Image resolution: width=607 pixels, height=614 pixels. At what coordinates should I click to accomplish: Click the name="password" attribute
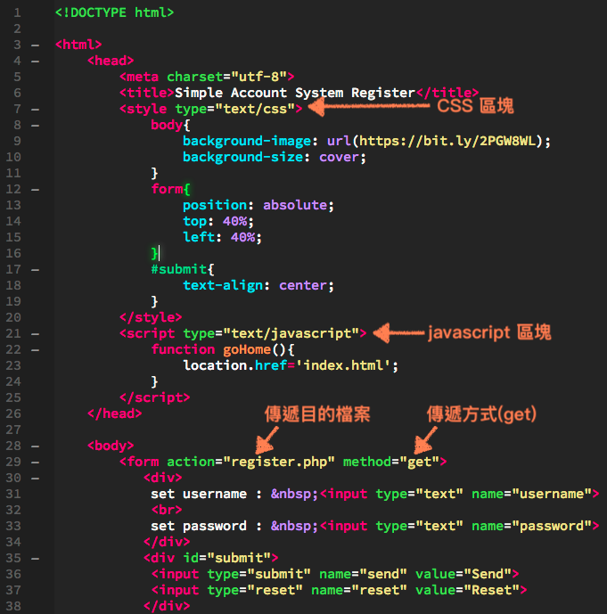pyautogui.click(x=531, y=527)
